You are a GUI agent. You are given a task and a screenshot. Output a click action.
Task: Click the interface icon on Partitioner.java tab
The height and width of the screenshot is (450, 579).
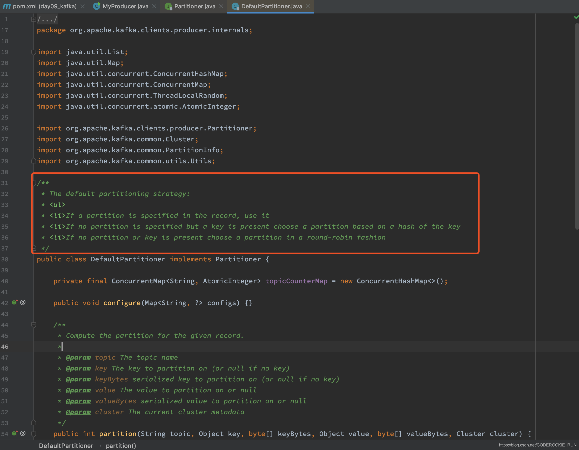click(168, 6)
